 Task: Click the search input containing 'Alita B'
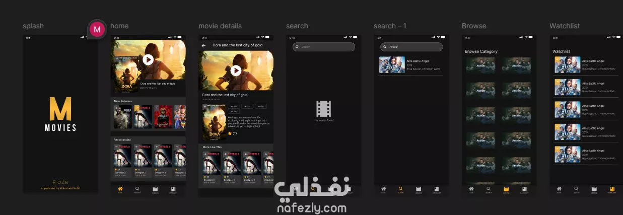[411, 47]
